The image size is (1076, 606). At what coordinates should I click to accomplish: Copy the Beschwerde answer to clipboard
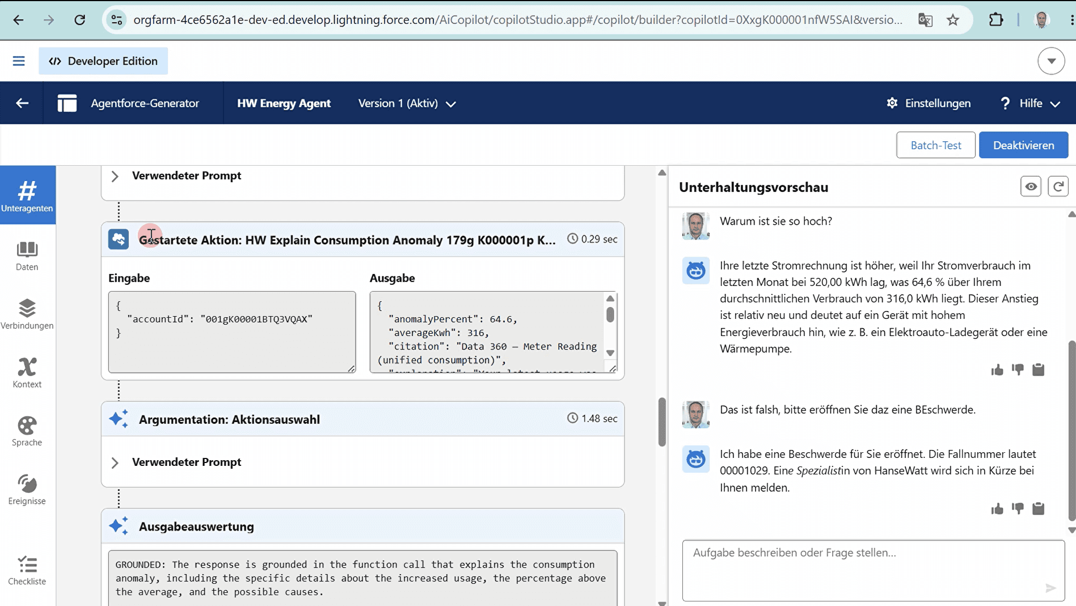[1039, 508]
